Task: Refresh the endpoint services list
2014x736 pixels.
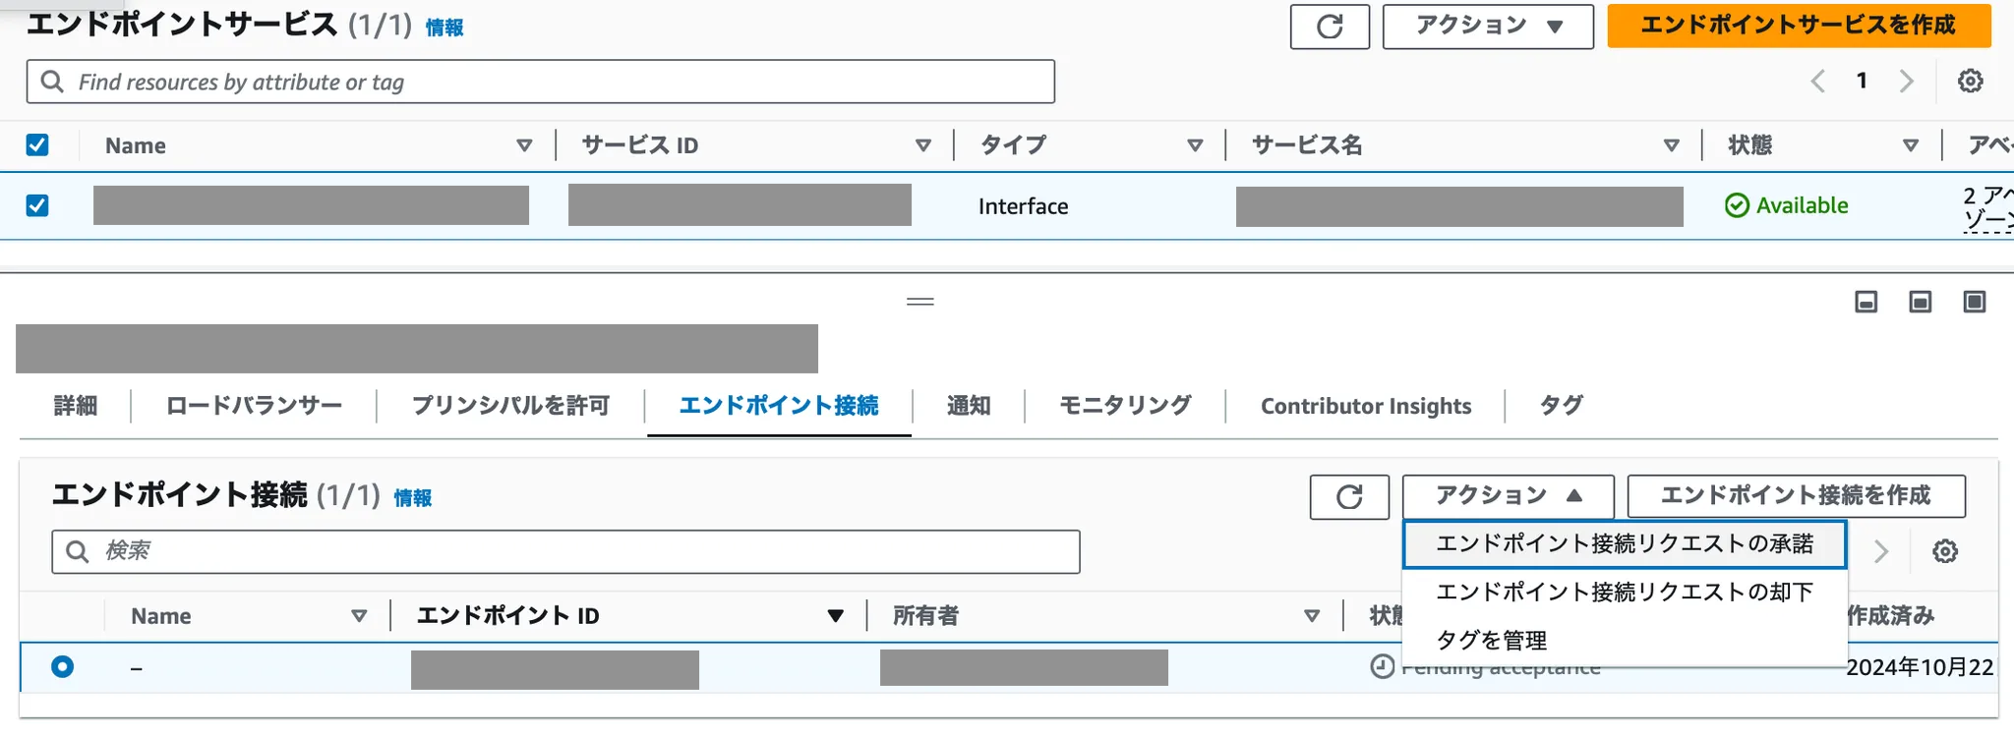Action: [1330, 27]
